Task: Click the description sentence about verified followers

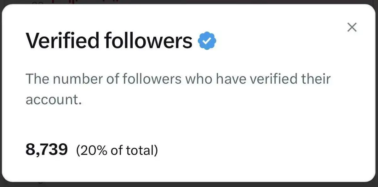Action: [178, 79]
